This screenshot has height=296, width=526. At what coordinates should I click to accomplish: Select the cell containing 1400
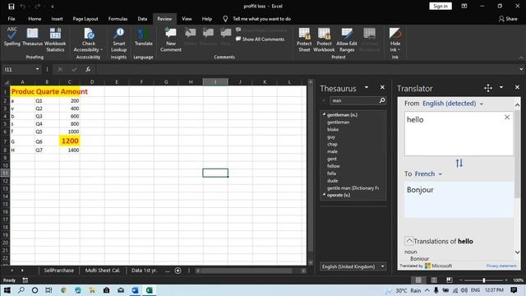tap(70, 150)
